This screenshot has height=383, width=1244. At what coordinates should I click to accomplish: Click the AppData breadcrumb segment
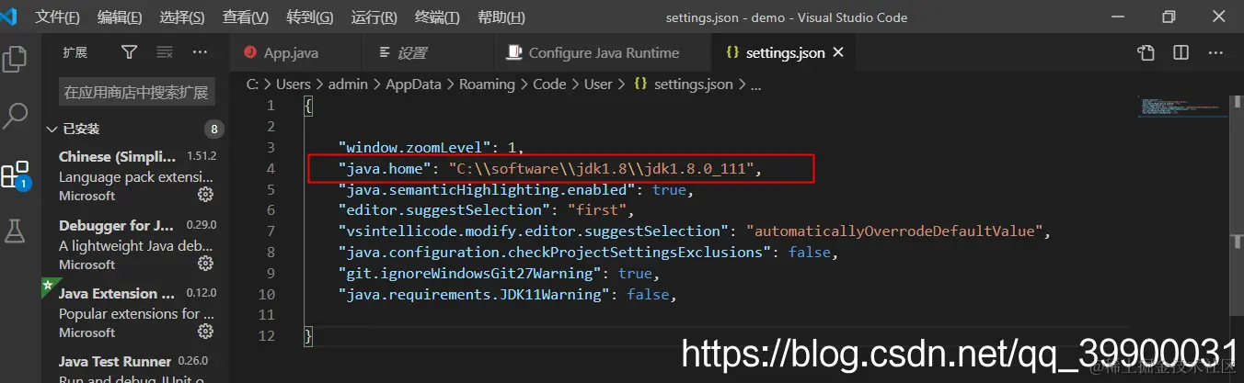click(x=413, y=84)
